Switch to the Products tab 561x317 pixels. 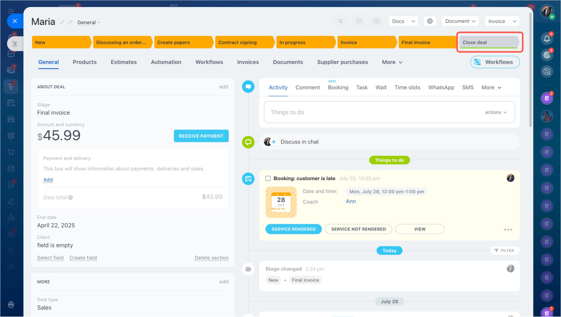85,62
